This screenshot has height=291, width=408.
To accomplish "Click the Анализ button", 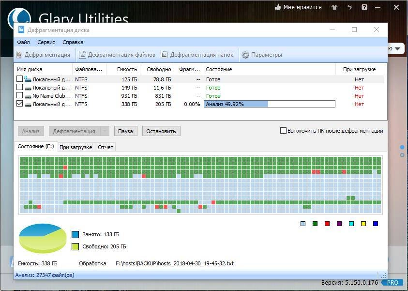I will [x=30, y=131].
